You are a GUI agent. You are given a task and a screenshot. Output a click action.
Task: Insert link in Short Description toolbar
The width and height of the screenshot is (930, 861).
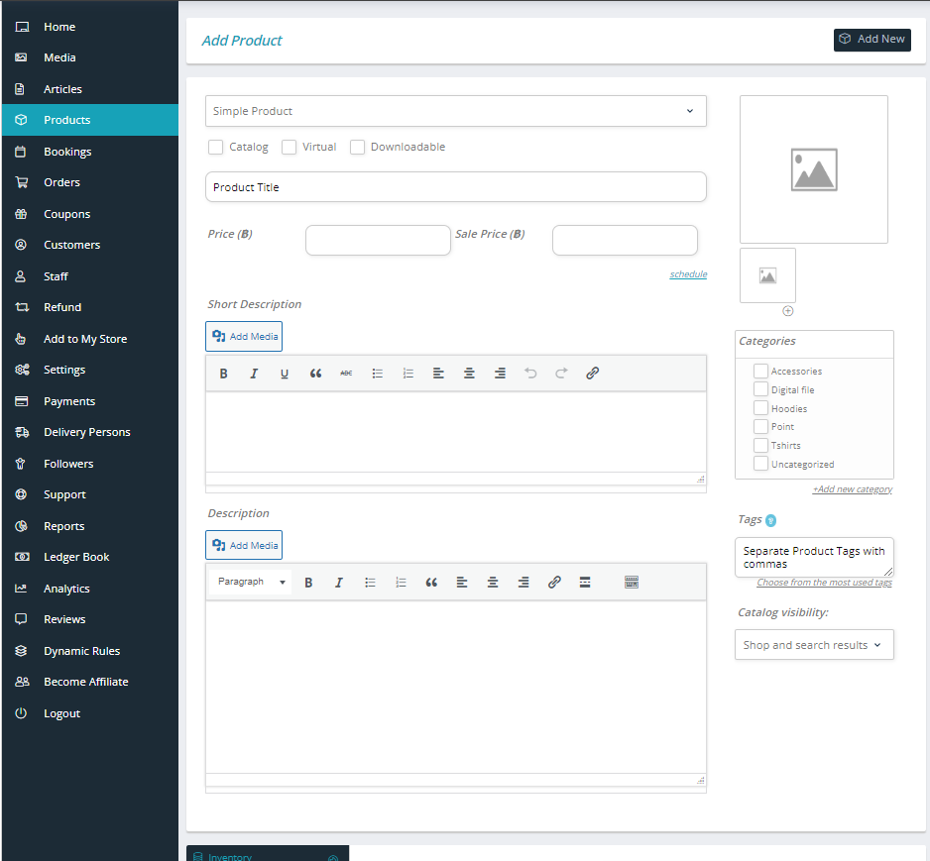point(592,374)
